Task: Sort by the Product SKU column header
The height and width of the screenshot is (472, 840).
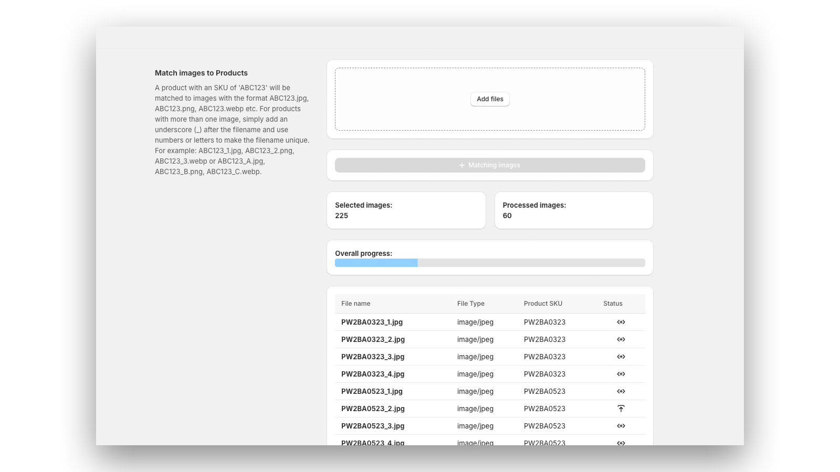Action: tap(543, 303)
